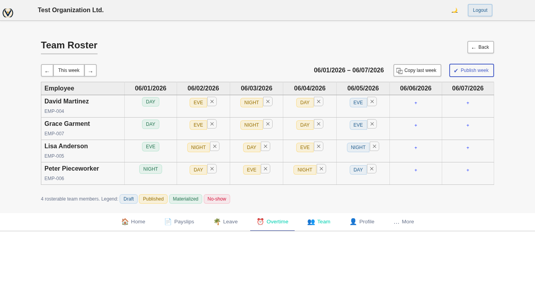
Task: Open the Overtime tab
Action: [273, 221]
